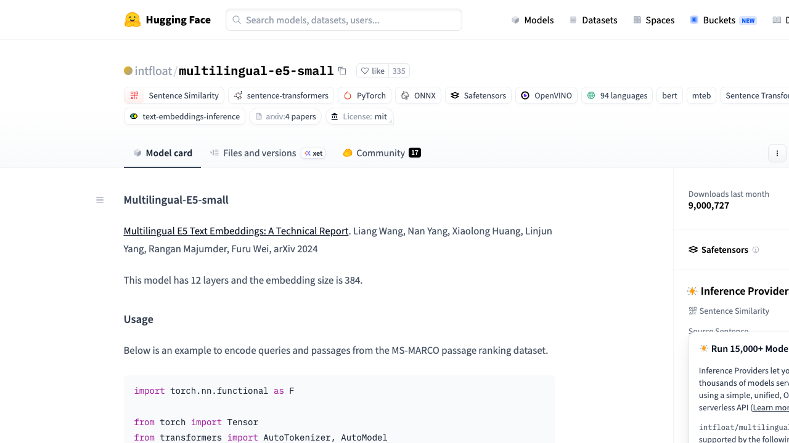Select the ONNX tag
789x443 pixels.
(419, 95)
